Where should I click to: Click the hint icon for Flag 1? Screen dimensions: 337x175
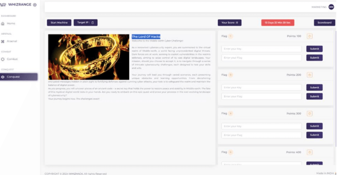click(x=309, y=36)
